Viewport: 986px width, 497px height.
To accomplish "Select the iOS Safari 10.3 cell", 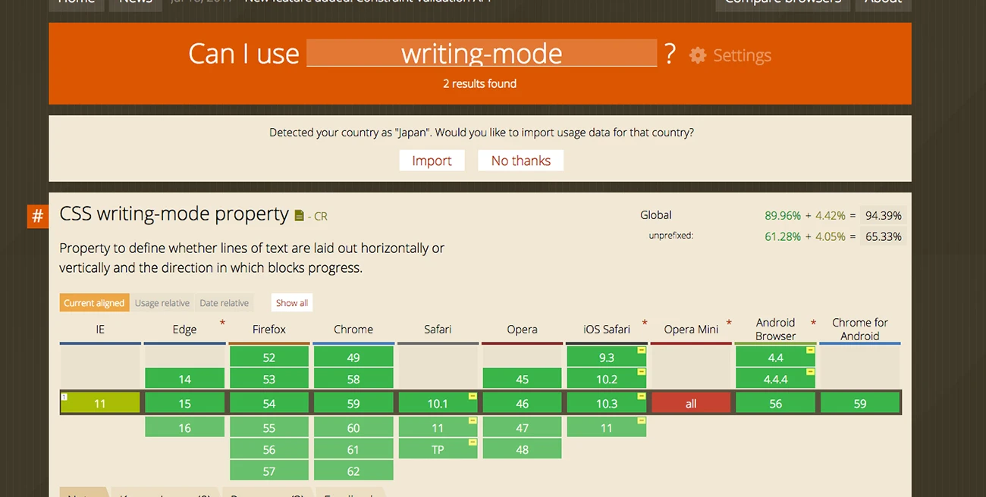I will 607,404.
